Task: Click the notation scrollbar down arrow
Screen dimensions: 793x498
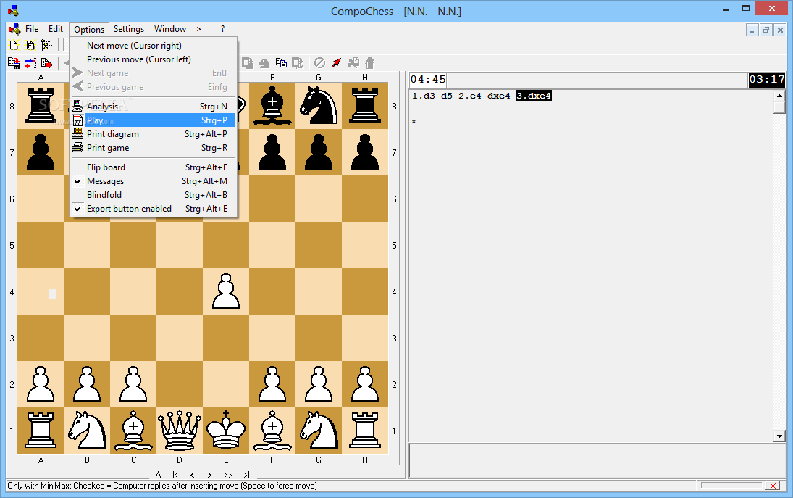Action: 779,436
